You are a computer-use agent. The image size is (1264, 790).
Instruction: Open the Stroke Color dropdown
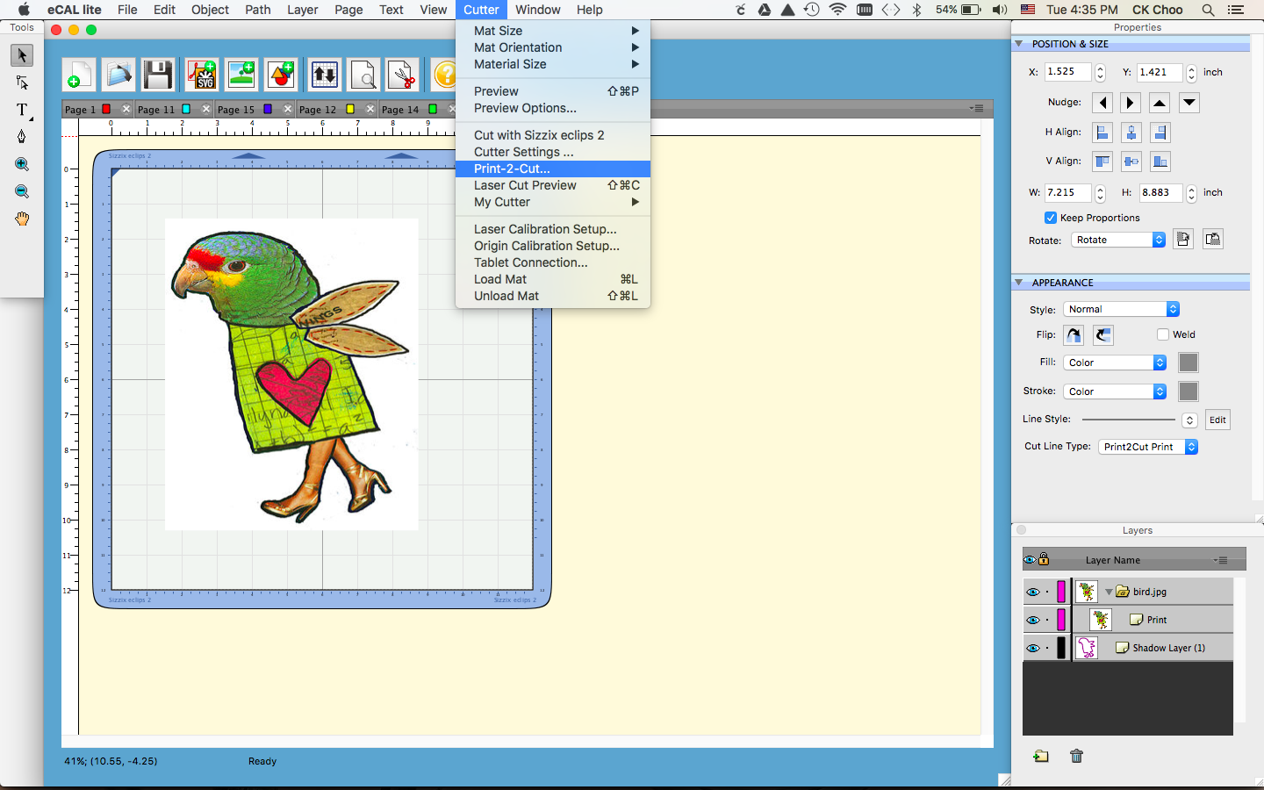pyautogui.click(x=1115, y=391)
